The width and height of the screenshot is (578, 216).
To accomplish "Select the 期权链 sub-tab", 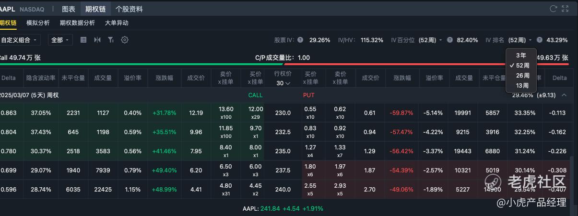I will pyautogui.click(x=8, y=23).
